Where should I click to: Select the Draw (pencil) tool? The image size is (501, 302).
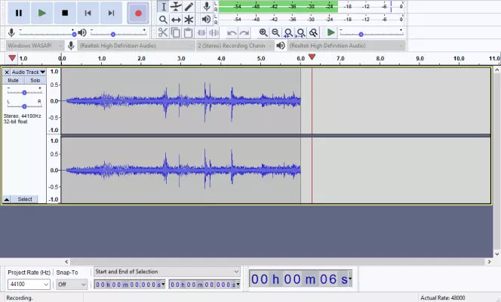point(189,7)
